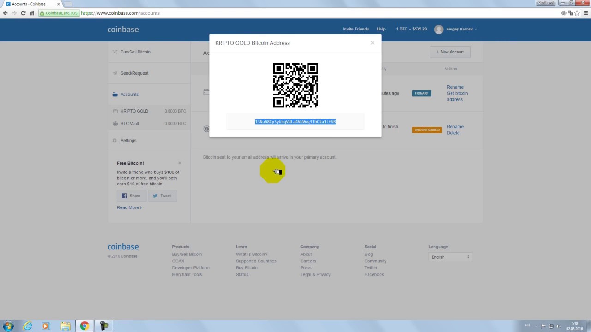Click the browser Forward arrow
This screenshot has height=332, width=591.
[x=14, y=13]
